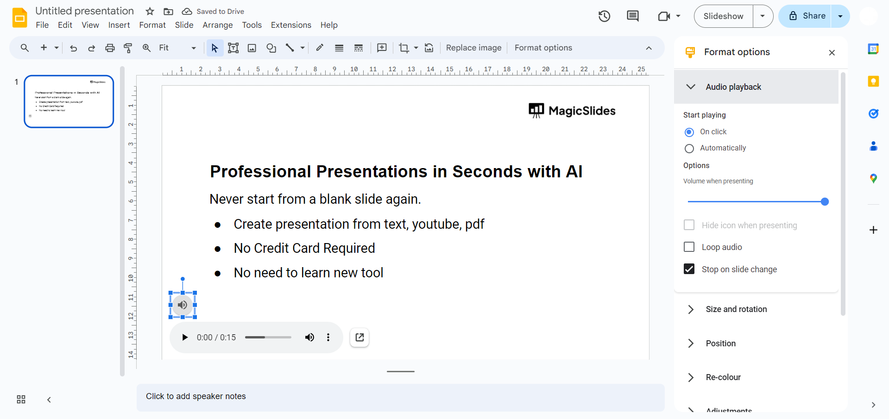Click the paint format roller icon
889x419 pixels.
pyautogui.click(x=128, y=48)
